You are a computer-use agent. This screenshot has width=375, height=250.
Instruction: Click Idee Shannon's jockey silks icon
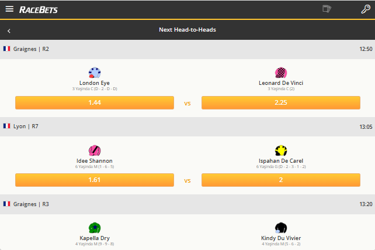(x=95, y=150)
